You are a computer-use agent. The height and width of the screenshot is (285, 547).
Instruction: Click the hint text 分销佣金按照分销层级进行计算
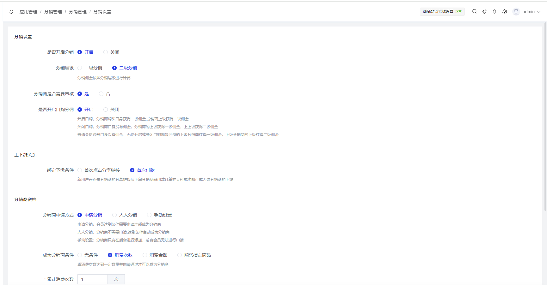click(104, 78)
